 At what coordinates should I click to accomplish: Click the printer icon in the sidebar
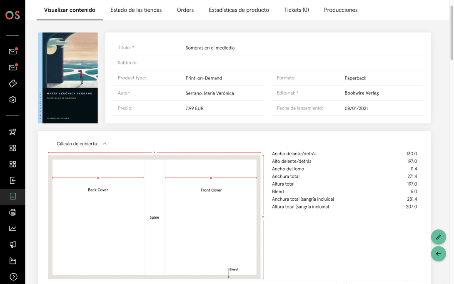(x=12, y=212)
